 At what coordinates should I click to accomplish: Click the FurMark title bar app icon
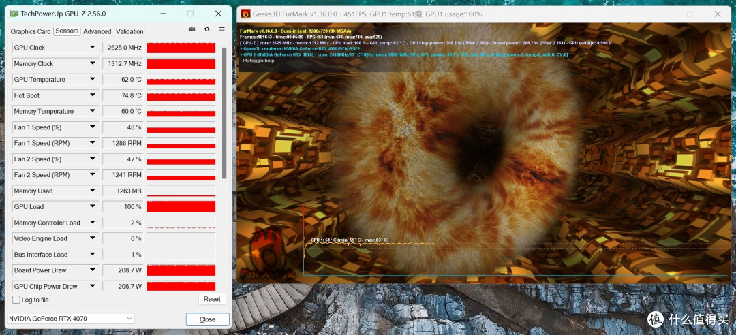click(245, 14)
